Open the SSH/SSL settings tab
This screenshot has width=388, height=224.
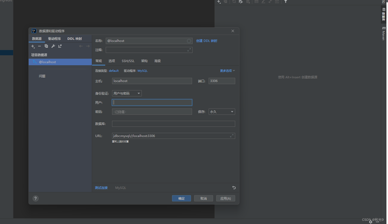(128, 61)
